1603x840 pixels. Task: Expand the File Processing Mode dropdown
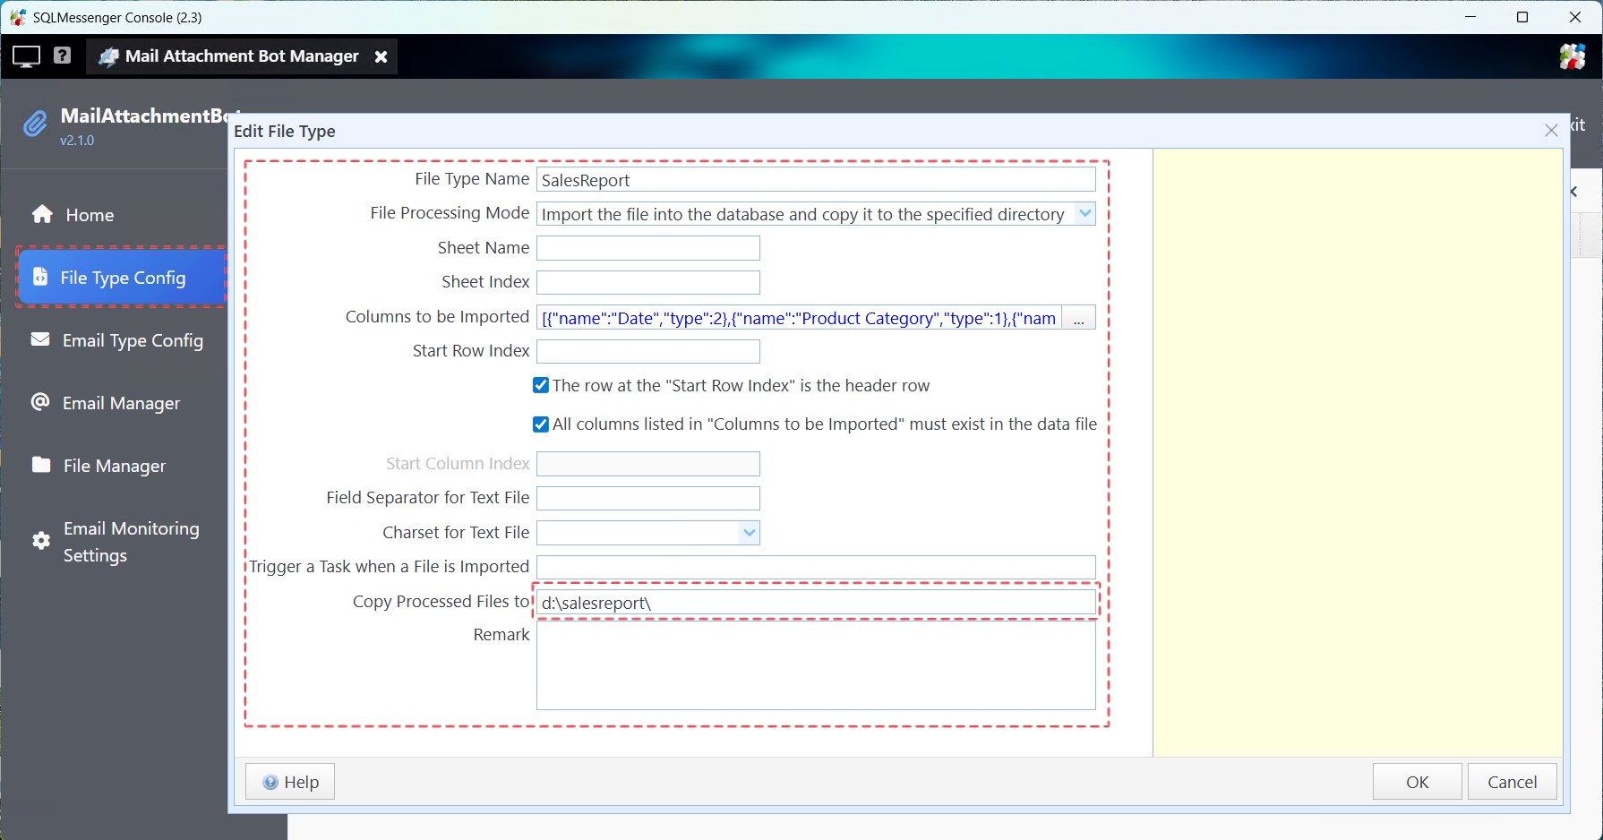(1084, 214)
